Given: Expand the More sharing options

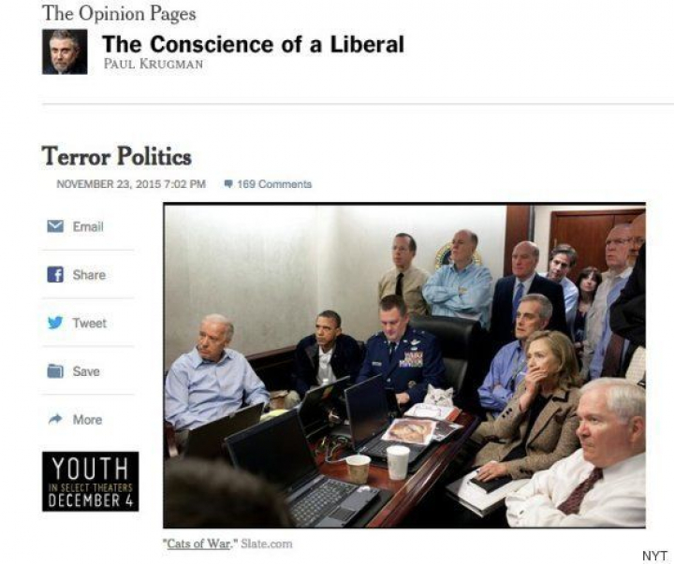Looking at the screenshot, I should click(x=87, y=419).
